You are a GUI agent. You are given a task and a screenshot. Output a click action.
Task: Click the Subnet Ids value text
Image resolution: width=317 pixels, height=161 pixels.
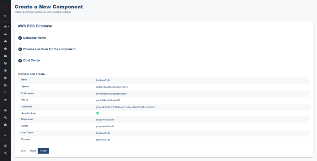pyautogui.click(x=125, y=107)
